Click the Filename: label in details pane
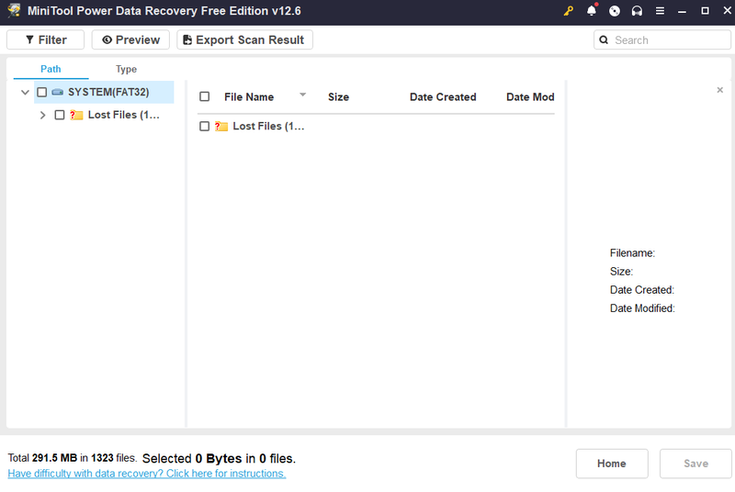735x492 pixels. point(632,253)
